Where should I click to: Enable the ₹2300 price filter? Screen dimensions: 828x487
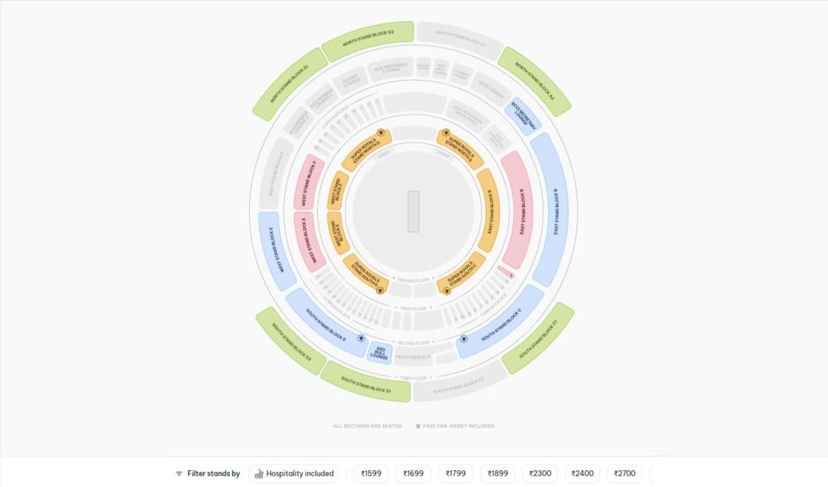coord(540,474)
